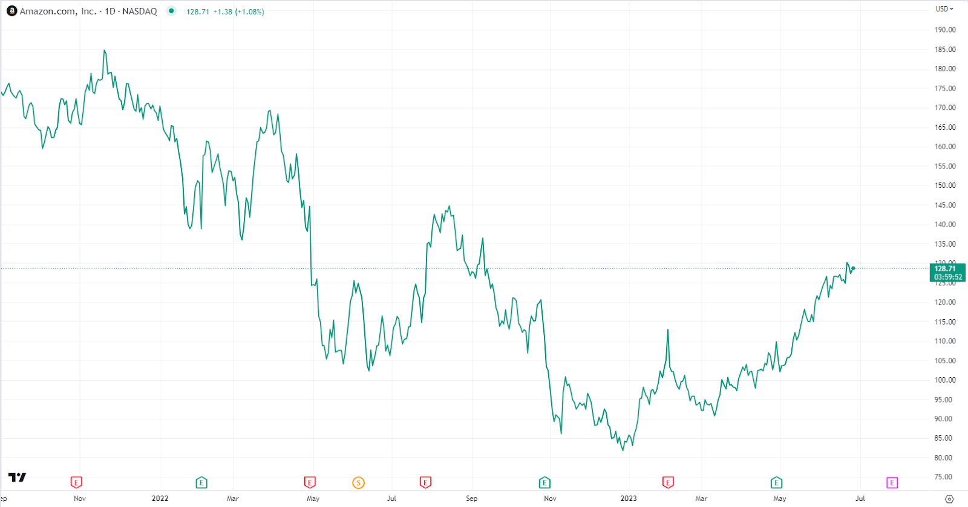Click the red earnings marker near May 2022
Viewport: 968px width, 507px height.
coord(310,482)
